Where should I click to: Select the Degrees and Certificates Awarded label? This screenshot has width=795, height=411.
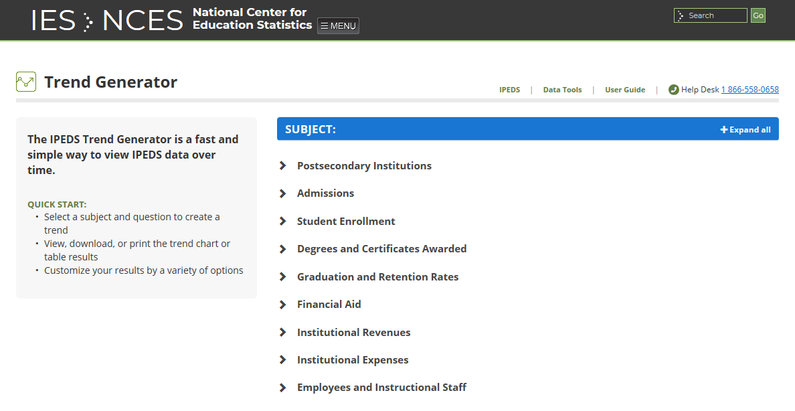(x=382, y=249)
